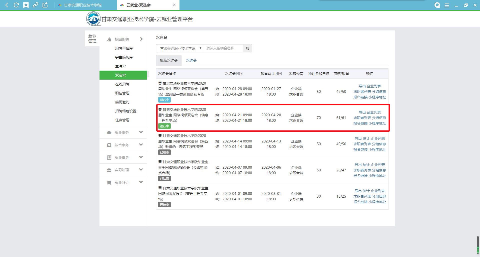Click the 请输入招聘会名称 search field
Screen dimensions: 480x257
[222, 48]
